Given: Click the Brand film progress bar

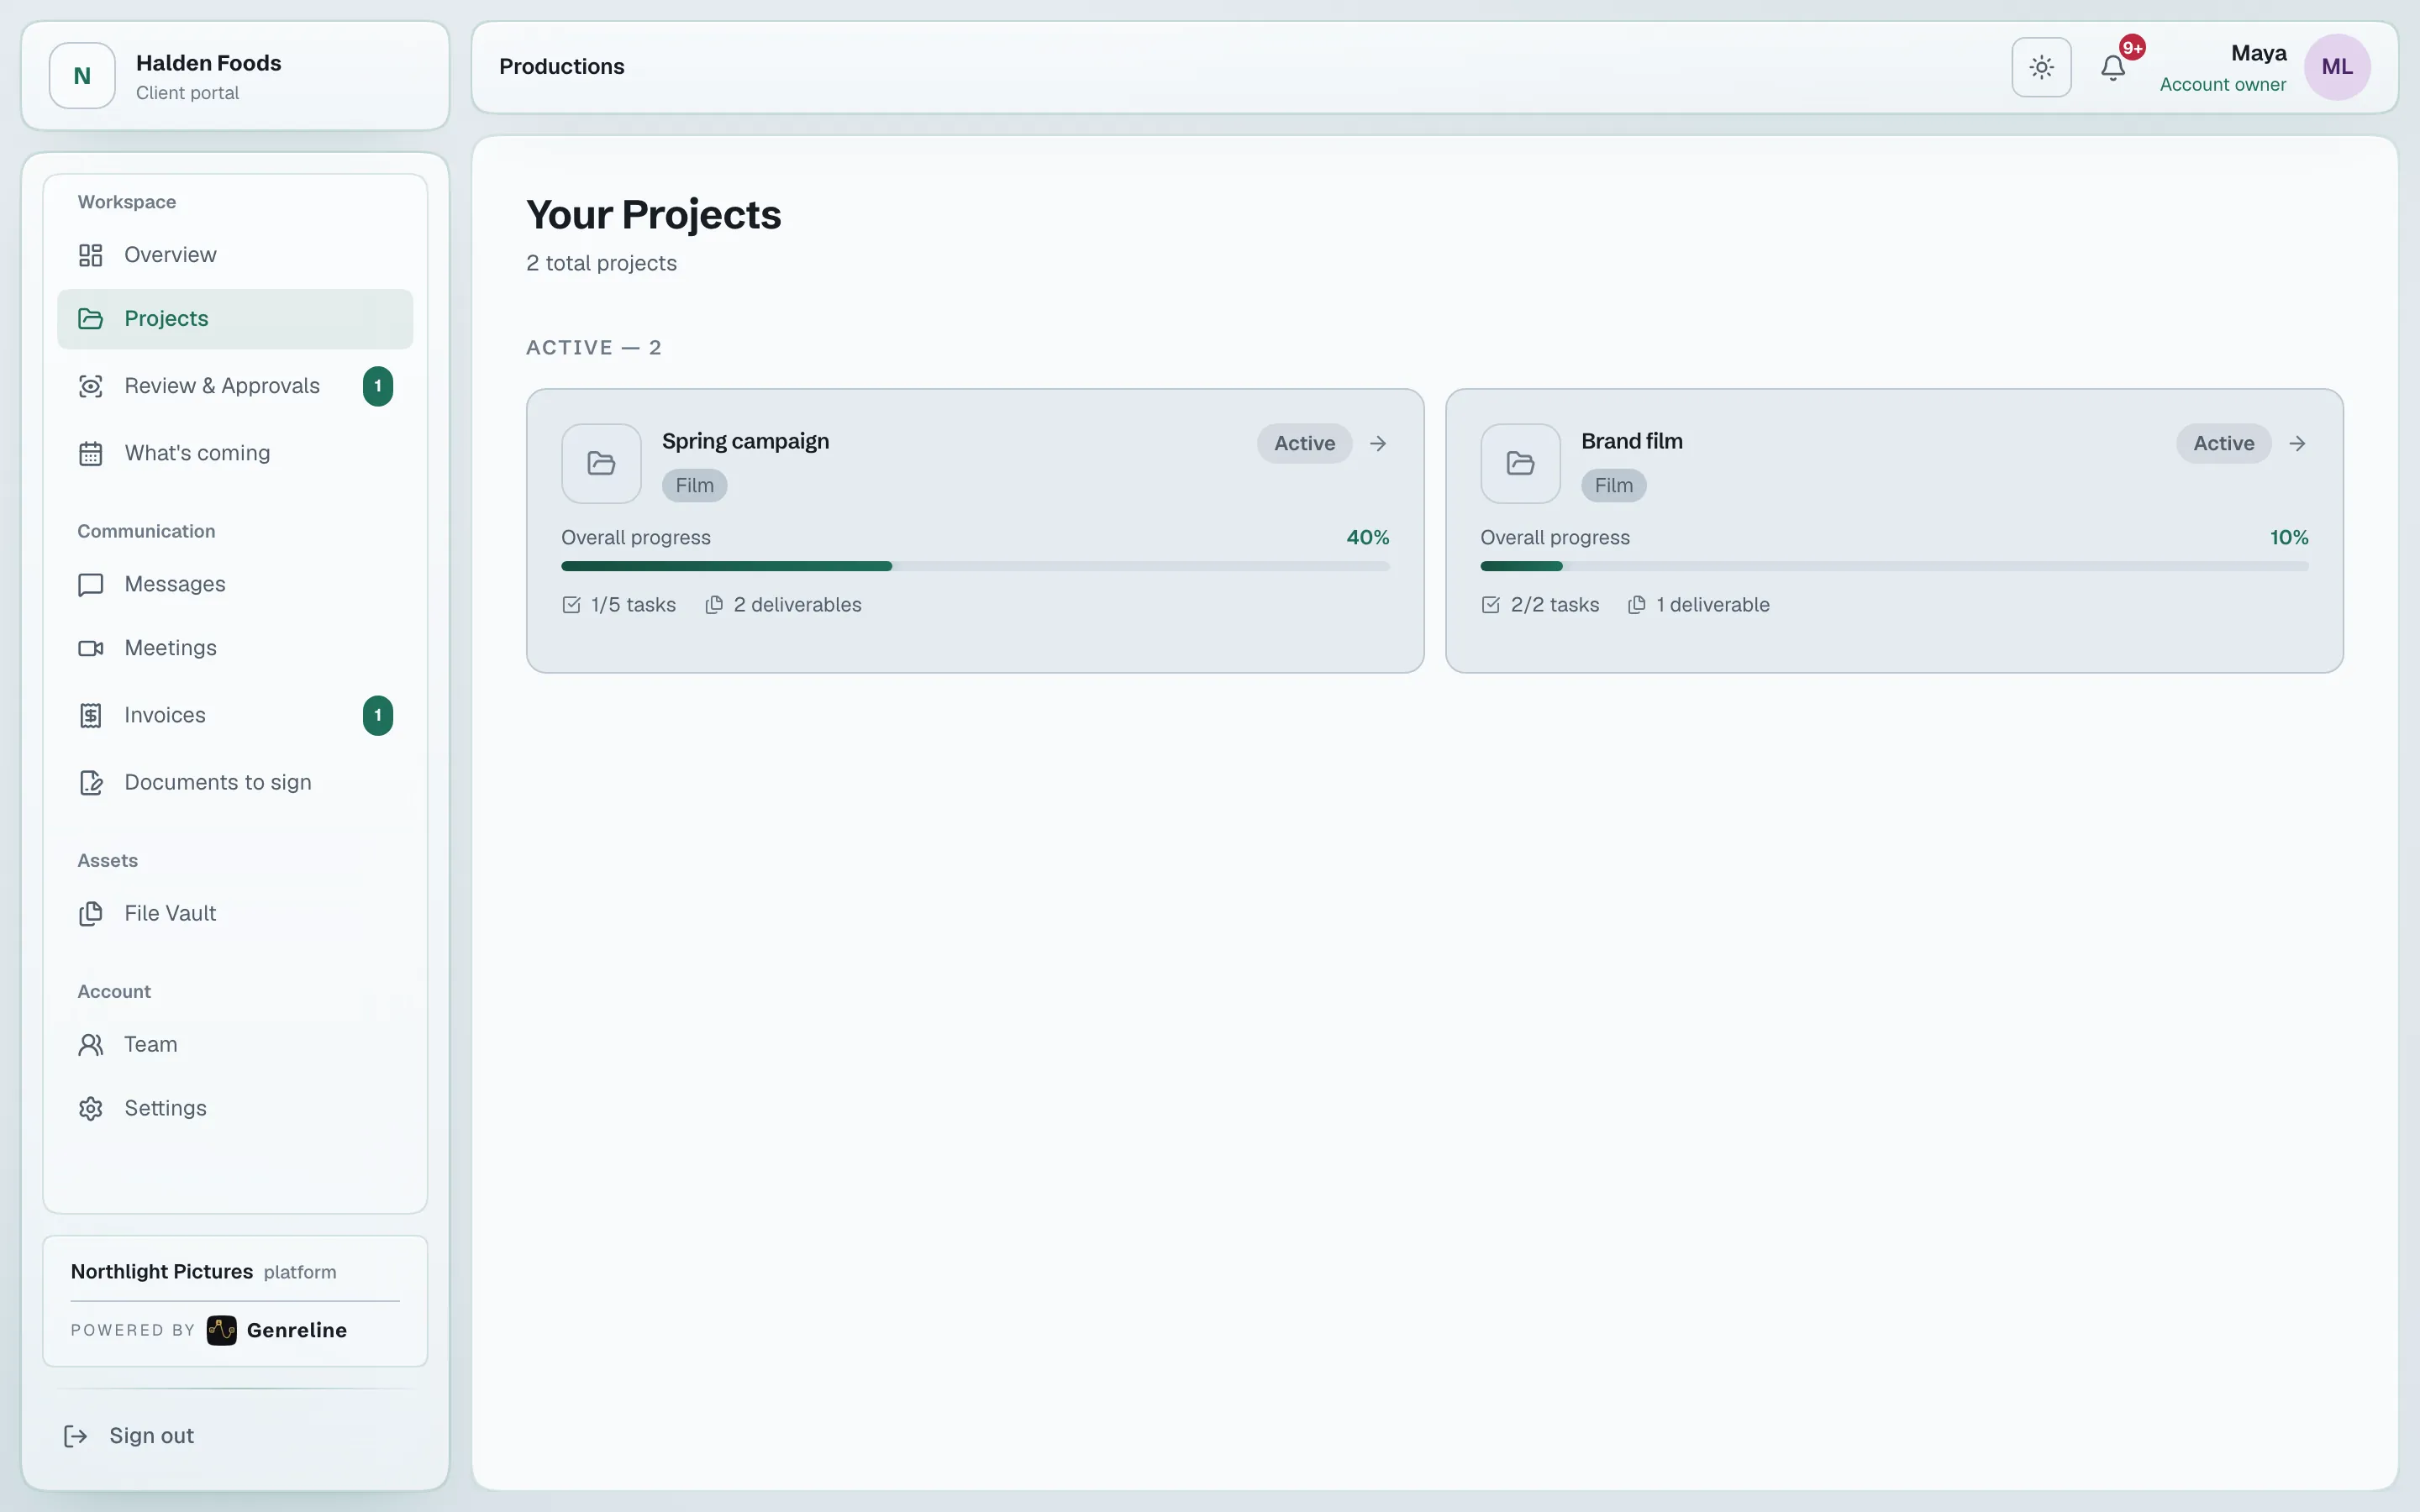Looking at the screenshot, I should point(1894,566).
